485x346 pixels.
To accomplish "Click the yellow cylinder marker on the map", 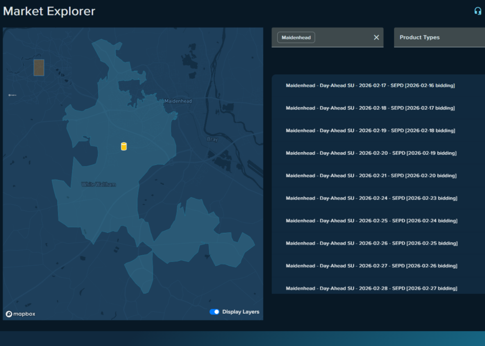I will coord(124,146).
